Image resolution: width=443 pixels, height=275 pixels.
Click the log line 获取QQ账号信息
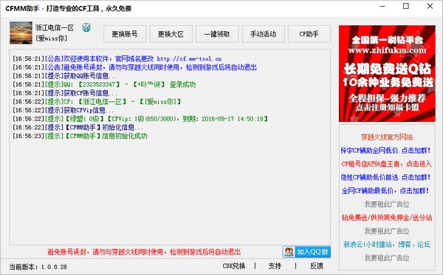pyautogui.click(x=65, y=76)
